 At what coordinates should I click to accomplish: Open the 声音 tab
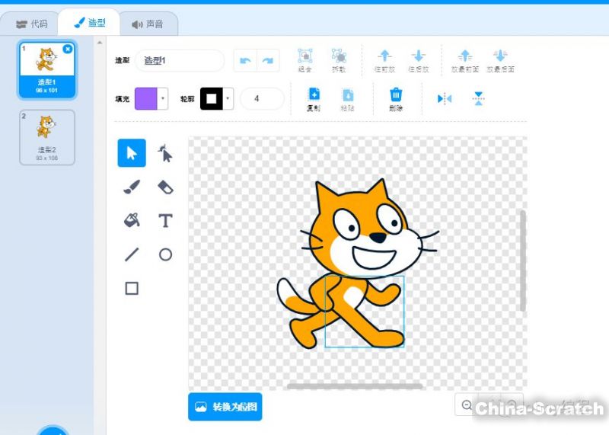pyautogui.click(x=148, y=24)
